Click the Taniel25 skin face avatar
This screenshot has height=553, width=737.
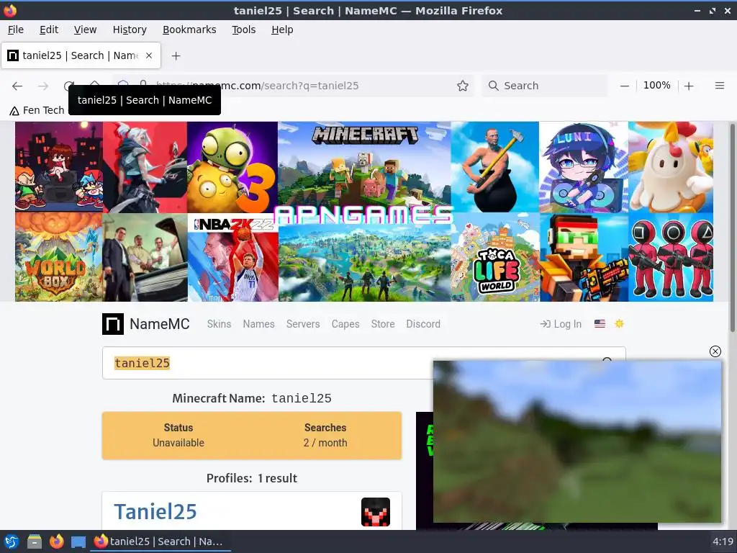[376, 512]
